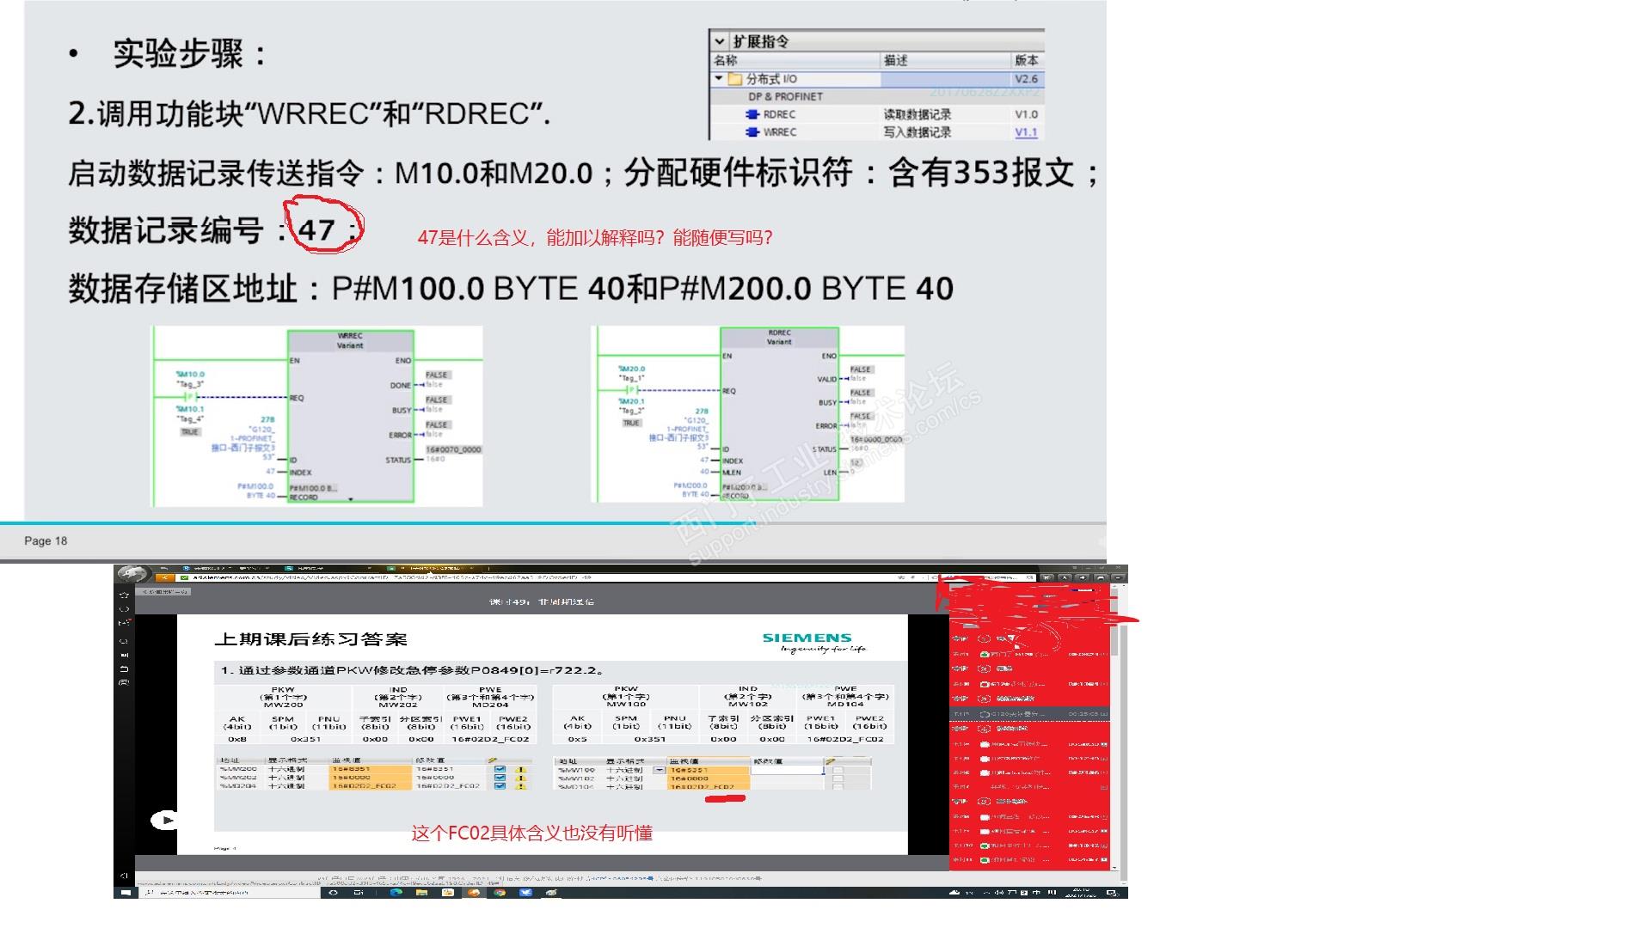
Task: Click the Windows Start button in the taskbar
Action: pos(126,893)
